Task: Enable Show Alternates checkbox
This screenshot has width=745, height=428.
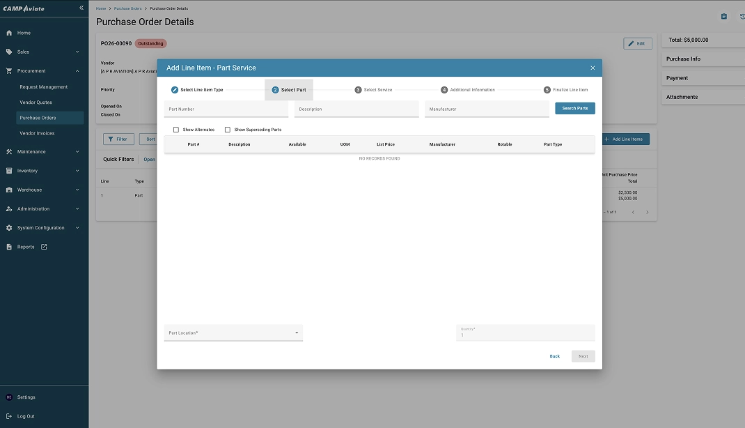Action: [176, 130]
